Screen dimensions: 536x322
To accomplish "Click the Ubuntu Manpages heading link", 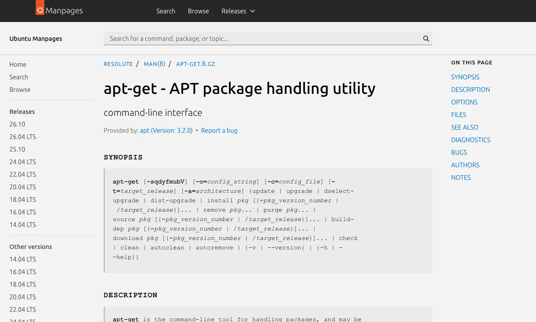I will (x=36, y=38).
